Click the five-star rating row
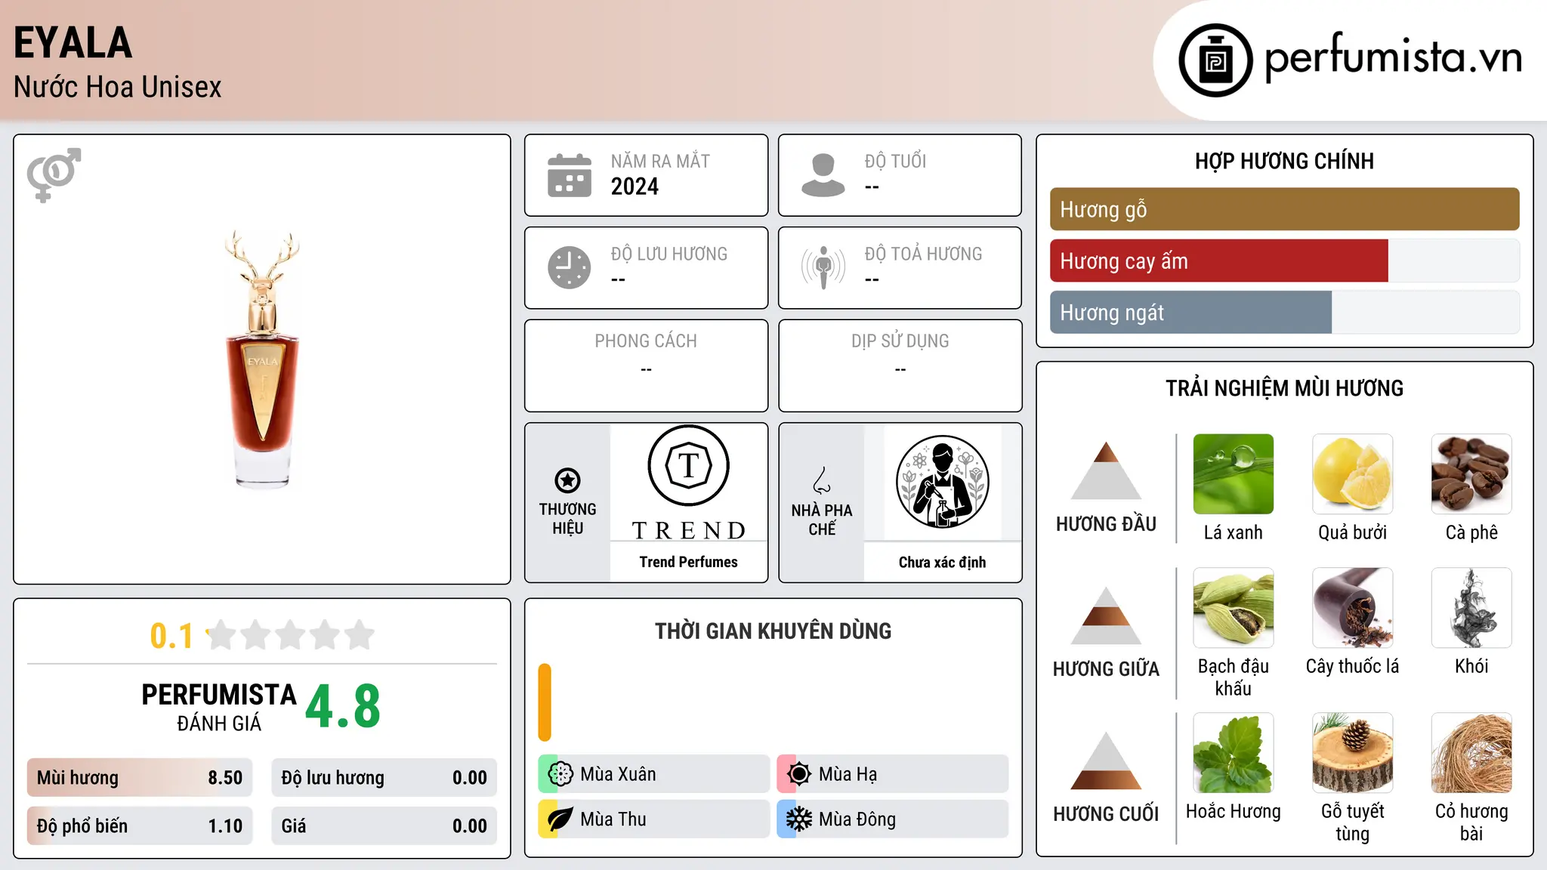 pyautogui.click(x=290, y=635)
